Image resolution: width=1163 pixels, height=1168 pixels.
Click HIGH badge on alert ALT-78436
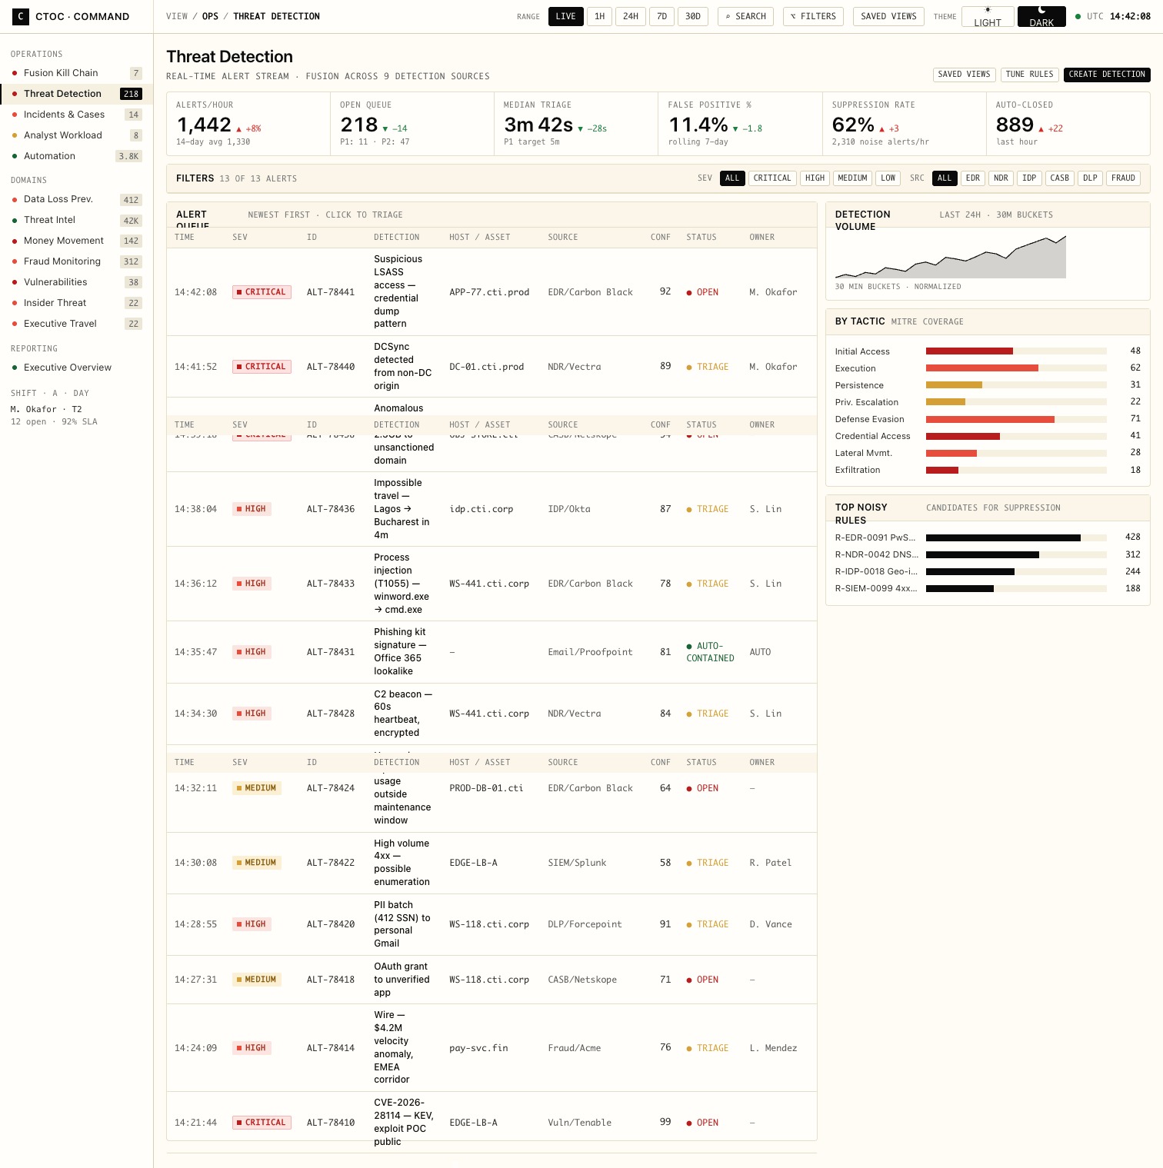pyautogui.click(x=252, y=509)
